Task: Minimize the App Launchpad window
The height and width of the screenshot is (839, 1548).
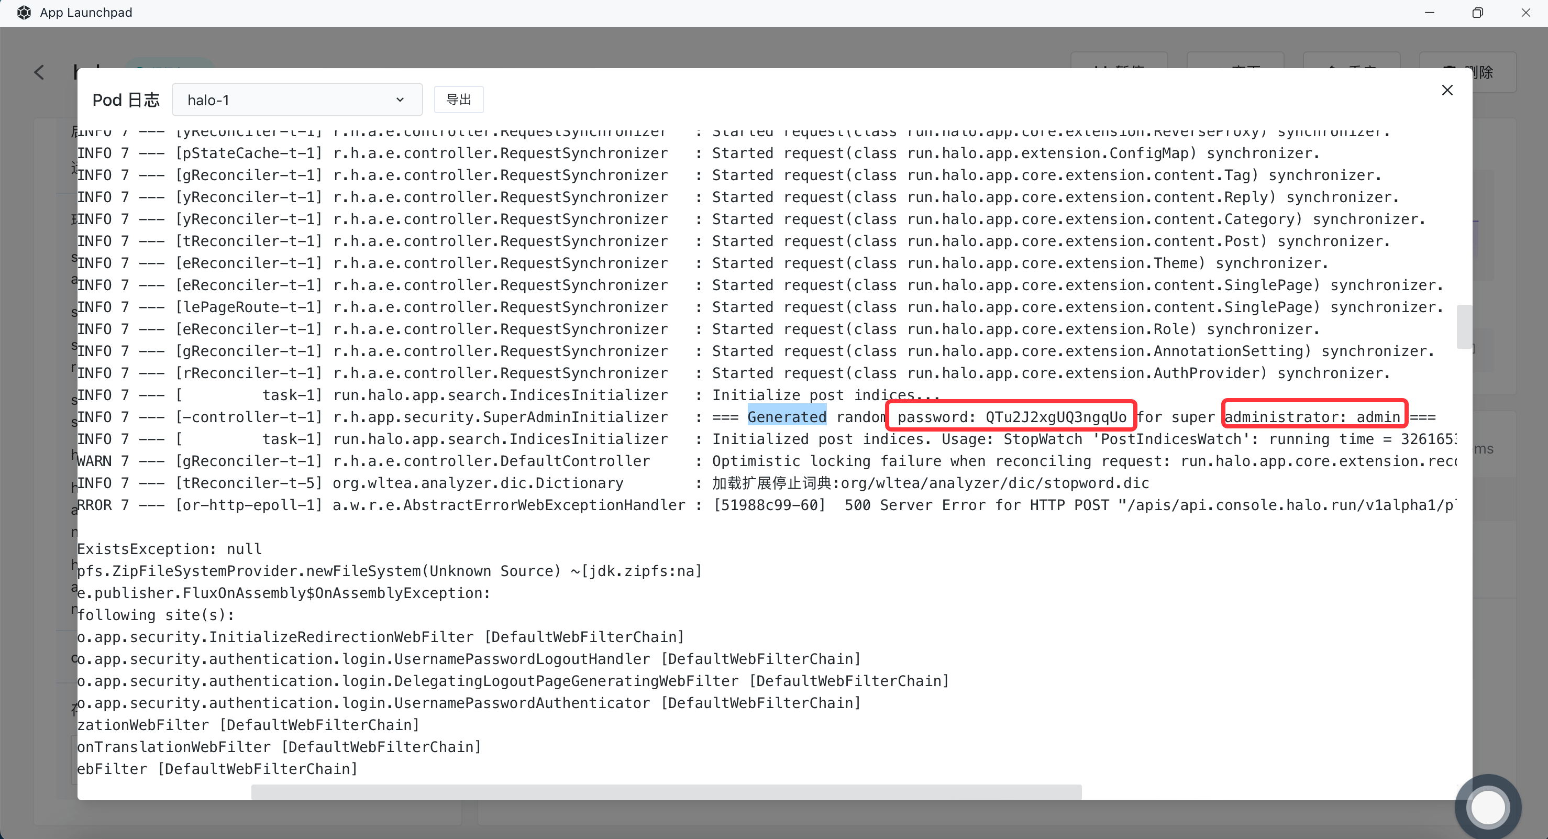Action: tap(1429, 13)
